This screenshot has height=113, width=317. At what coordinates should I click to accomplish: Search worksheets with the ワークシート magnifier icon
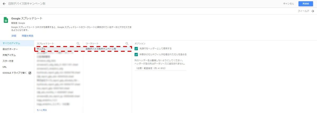point(127,43)
